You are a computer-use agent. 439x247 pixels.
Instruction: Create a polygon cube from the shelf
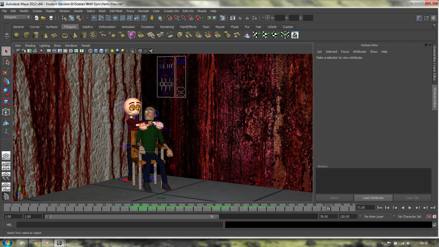(26, 35)
